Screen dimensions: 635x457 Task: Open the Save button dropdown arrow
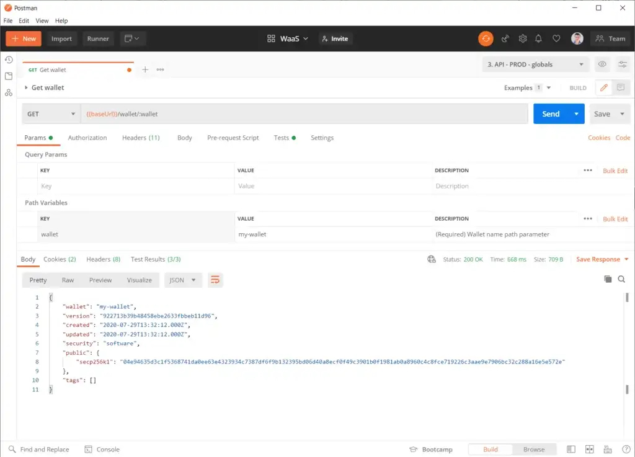point(622,113)
